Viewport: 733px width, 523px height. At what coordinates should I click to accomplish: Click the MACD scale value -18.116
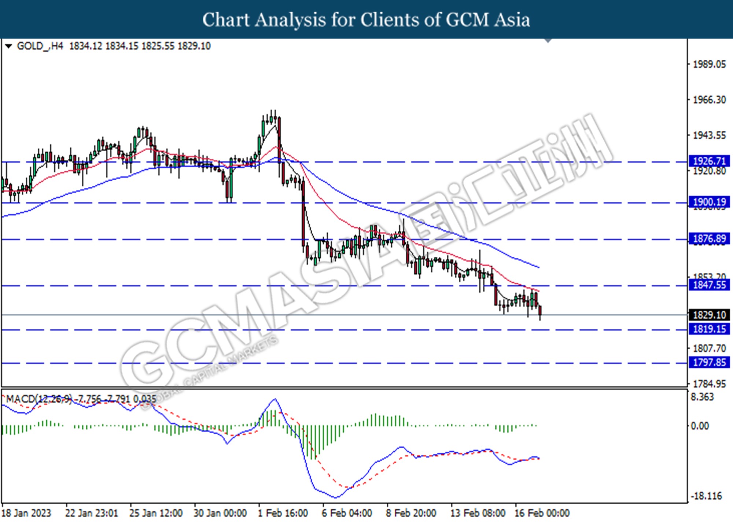[707, 496]
